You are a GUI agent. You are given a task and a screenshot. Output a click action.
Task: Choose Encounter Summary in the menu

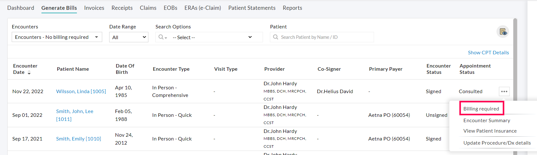tap(487, 121)
